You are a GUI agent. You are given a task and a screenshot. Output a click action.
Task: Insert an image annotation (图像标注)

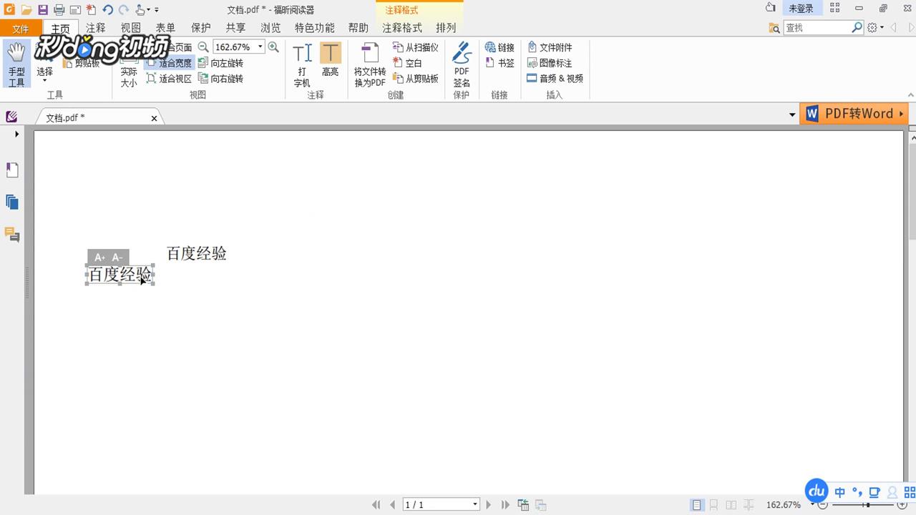click(550, 63)
